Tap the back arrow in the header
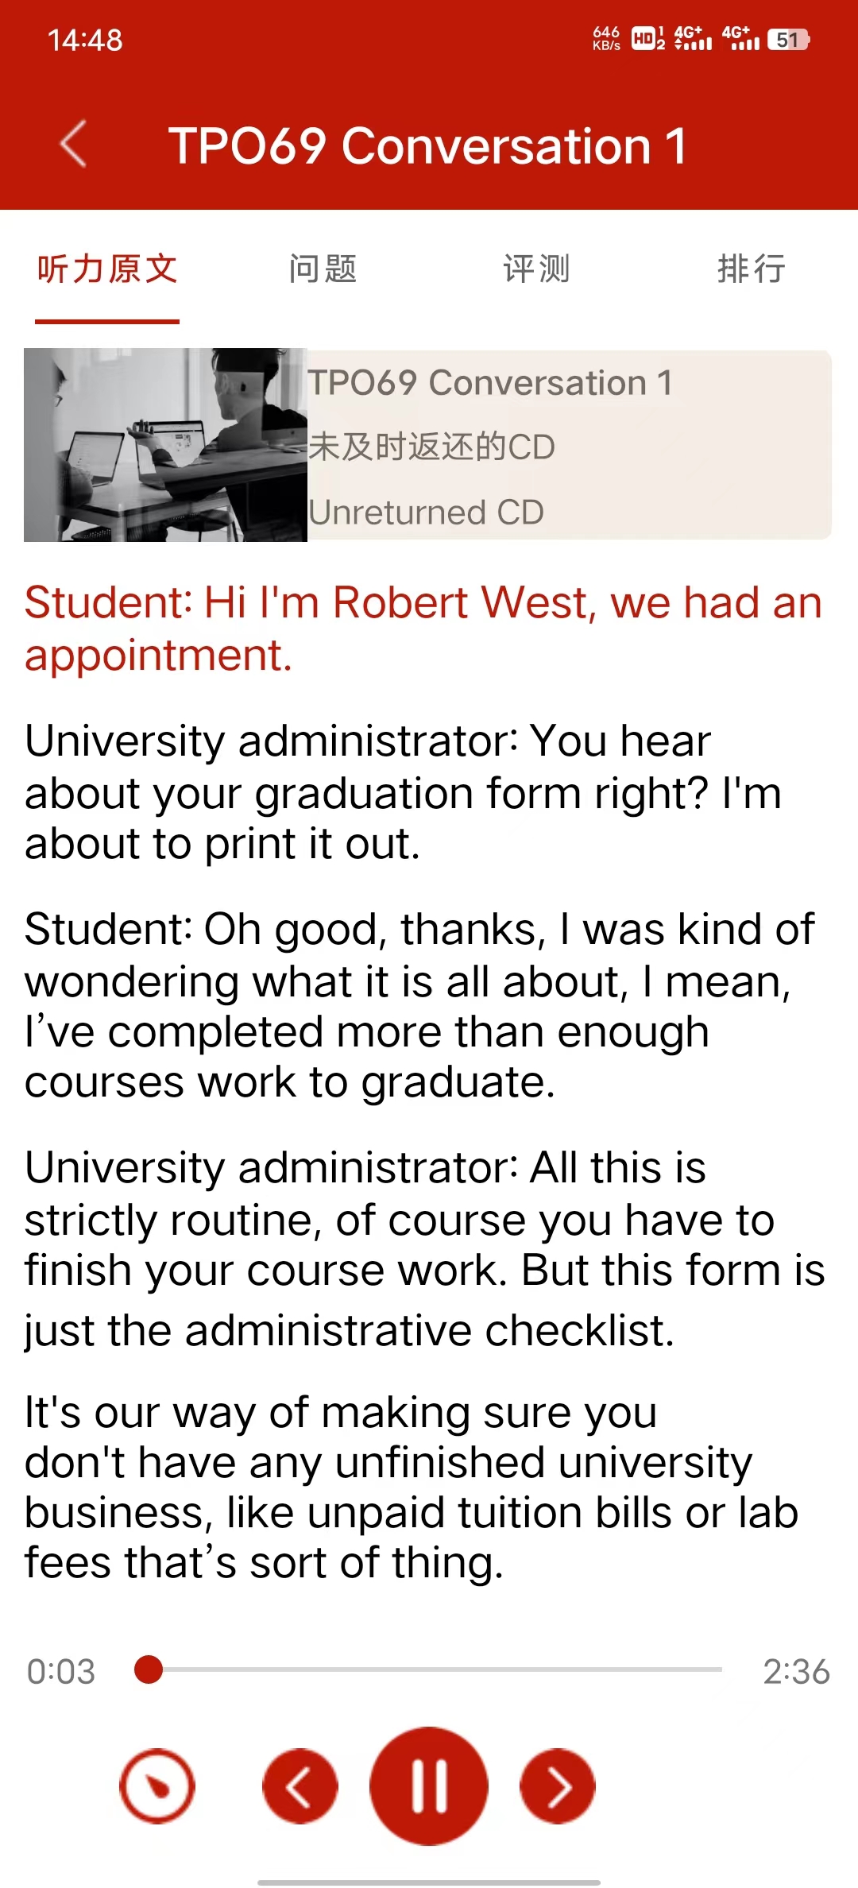 (73, 145)
